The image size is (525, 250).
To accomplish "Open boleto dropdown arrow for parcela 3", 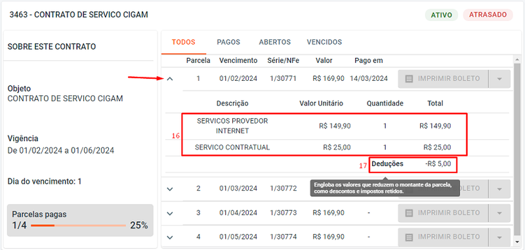I will pyautogui.click(x=499, y=213).
